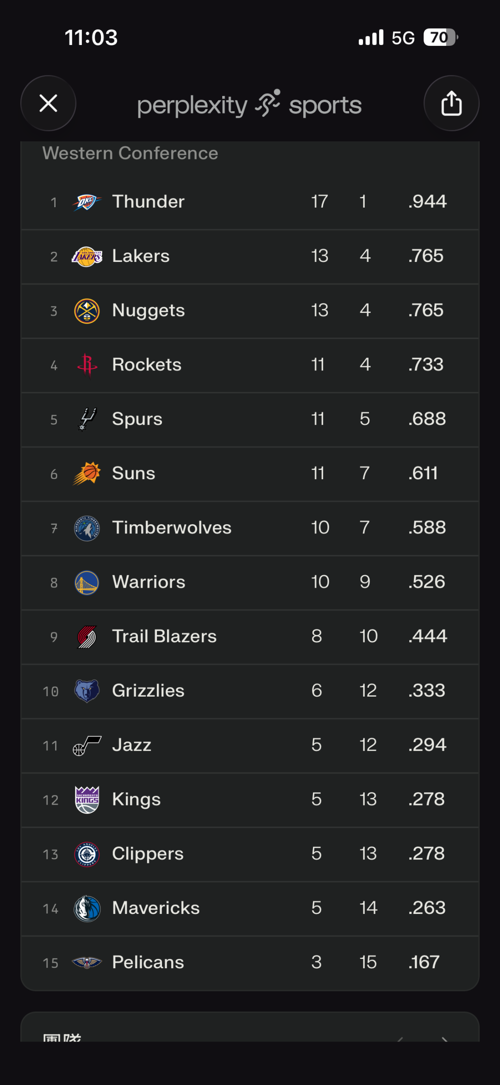Open the Jazz team name
Viewport: 500px width, 1085px height.
pos(131,745)
